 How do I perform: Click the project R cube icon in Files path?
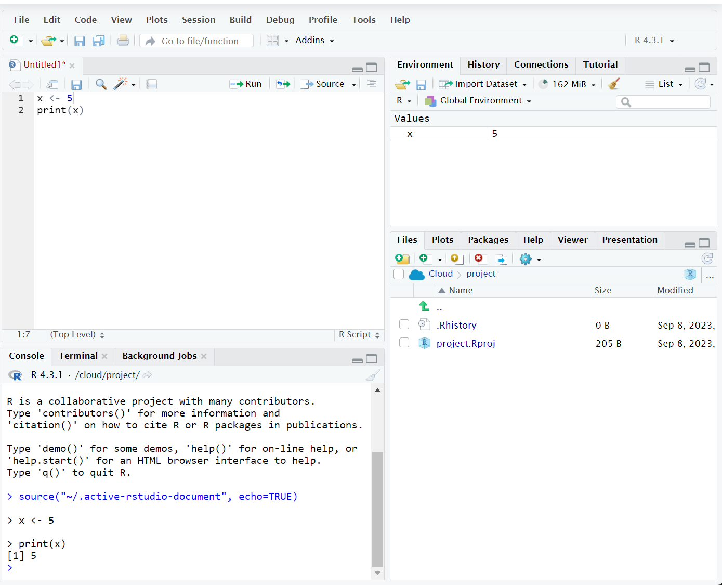(690, 274)
